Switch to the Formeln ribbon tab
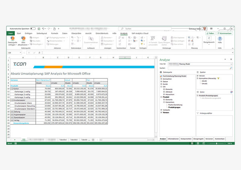 pyautogui.click(x=55, y=33)
